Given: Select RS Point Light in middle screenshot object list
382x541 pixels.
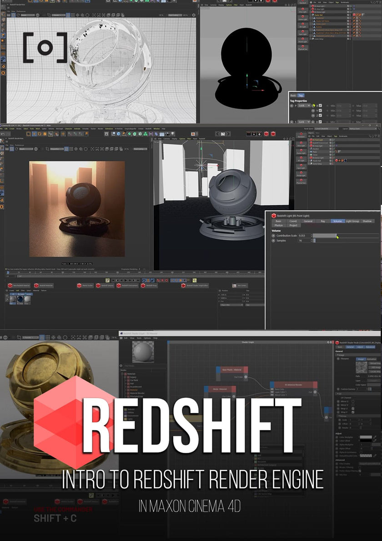Looking at the screenshot, I should (x=317, y=140).
